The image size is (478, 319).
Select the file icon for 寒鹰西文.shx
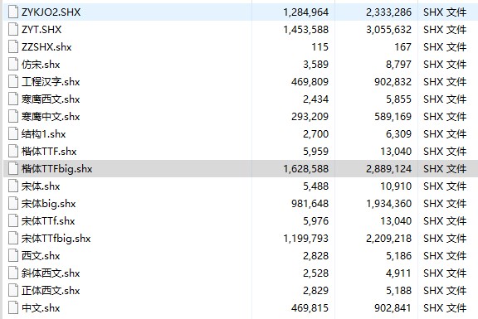pos(13,99)
